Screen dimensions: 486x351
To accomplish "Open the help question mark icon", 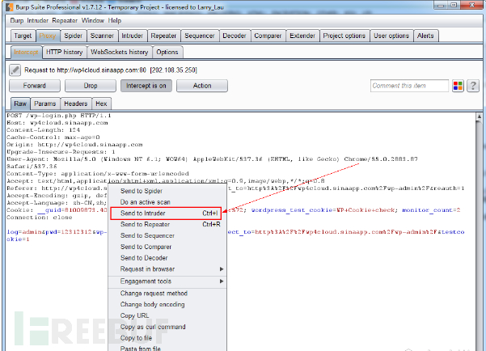I will pos(473,86).
